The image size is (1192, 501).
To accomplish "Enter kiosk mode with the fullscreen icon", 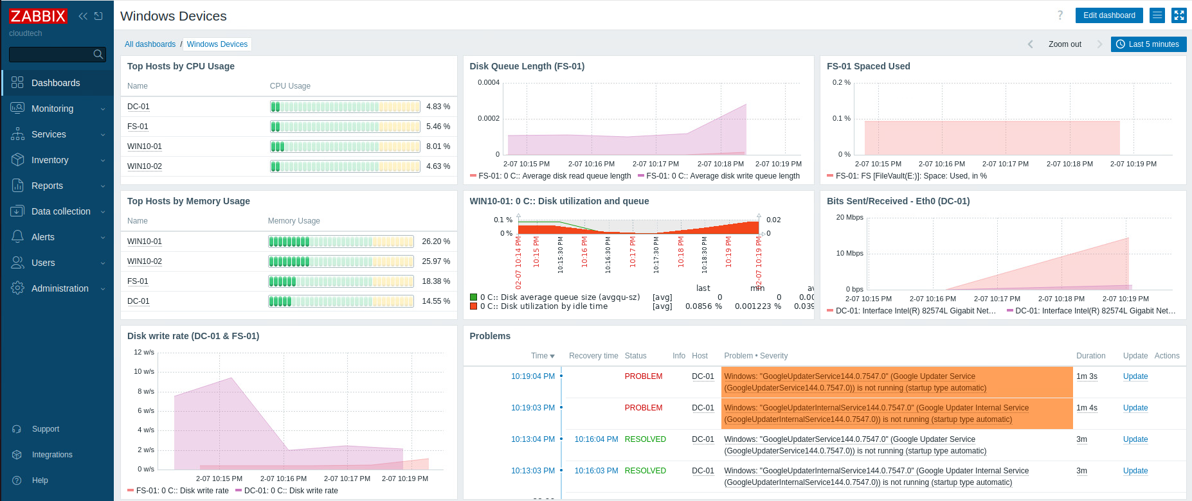I will point(1178,15).
